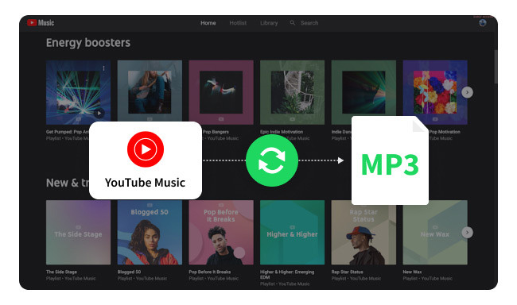Open more options on Get Pumped thumbnail
This screenshot has height=305, width=517.
tap(104, 68)
